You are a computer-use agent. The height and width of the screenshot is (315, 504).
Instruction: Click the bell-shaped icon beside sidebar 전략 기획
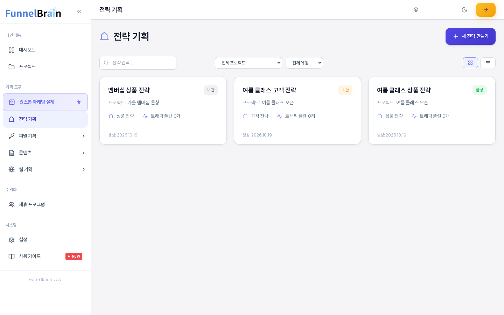tap(12, 119)
